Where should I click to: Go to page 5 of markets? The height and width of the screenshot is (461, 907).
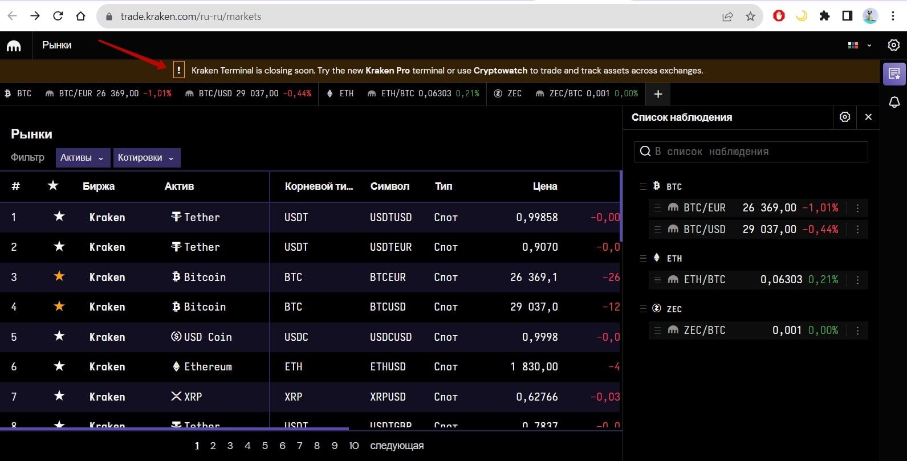click(x=265, y=446)
